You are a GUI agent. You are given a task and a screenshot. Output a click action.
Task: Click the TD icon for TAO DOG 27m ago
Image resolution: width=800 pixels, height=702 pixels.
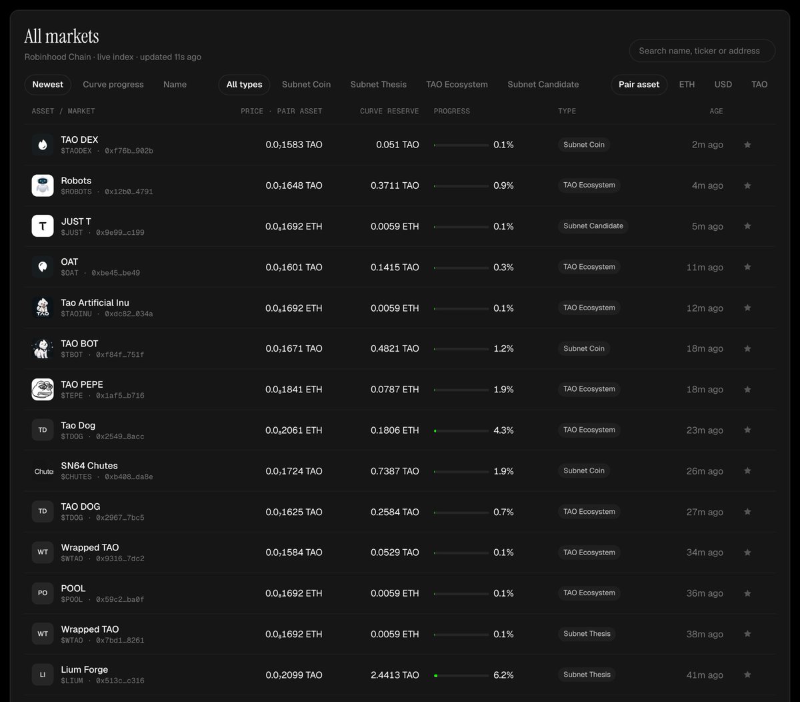(43, 512)
